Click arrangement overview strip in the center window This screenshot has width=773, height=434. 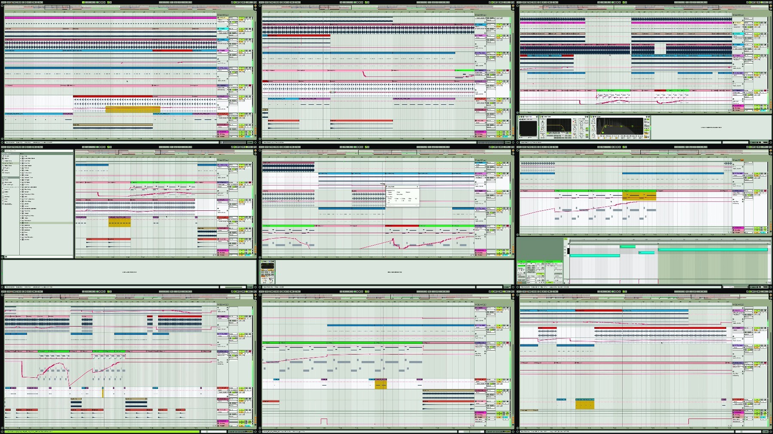pyautogui.click(x=386, y=152)
